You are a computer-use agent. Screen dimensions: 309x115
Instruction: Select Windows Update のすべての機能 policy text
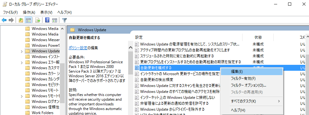click(180, 92)
